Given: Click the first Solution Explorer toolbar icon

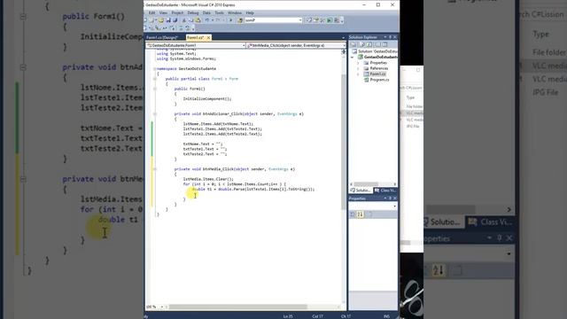Looking at the screenshot, I should (x=353, y=44).
